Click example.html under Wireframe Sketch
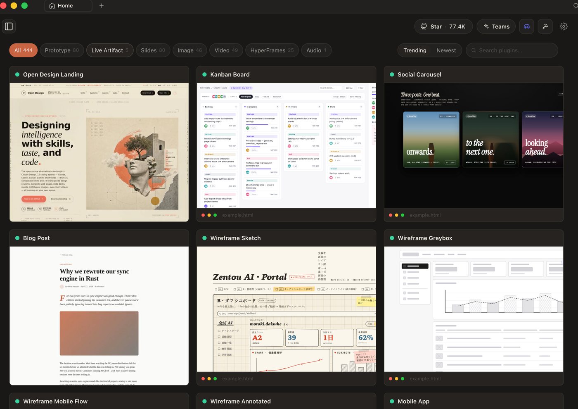The height and width of the screenshot is (409, 578). pyautogui.click(x=238, y=379)
